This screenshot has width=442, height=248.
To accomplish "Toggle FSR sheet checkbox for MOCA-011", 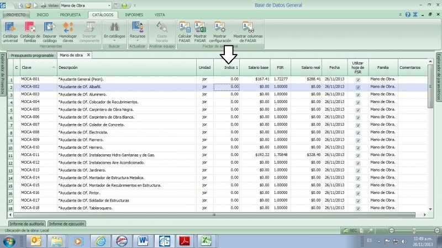I will click(x=357, y=155).
